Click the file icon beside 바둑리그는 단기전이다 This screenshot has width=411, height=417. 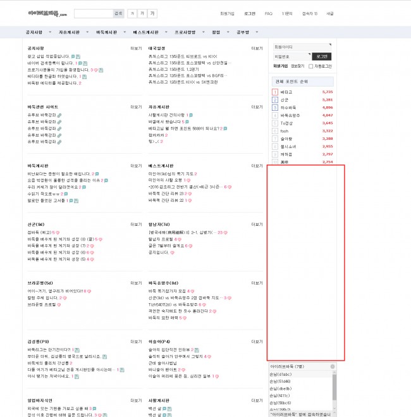[77, 350]
